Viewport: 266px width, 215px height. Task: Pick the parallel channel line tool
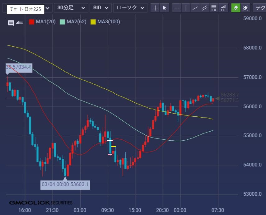coord(204,8)
